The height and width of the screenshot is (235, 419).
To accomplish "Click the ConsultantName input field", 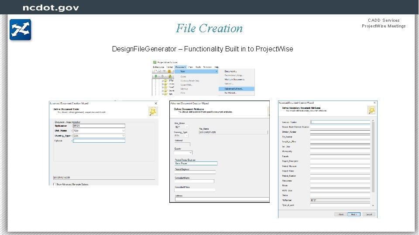I will coord(194,181).
